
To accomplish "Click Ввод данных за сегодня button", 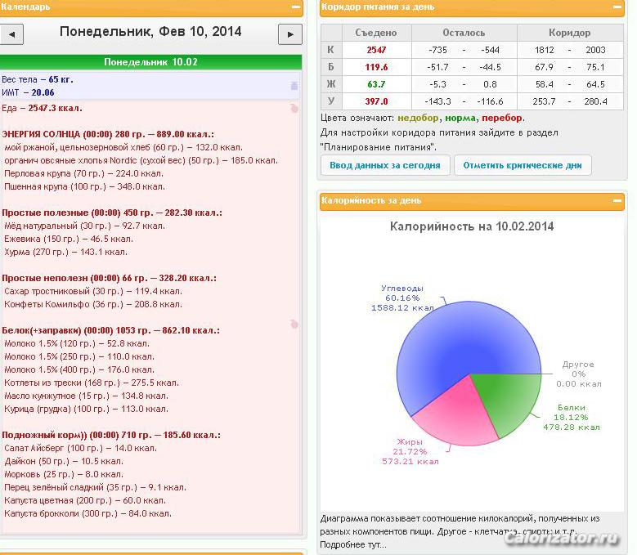I will click(x=384, y=165).
